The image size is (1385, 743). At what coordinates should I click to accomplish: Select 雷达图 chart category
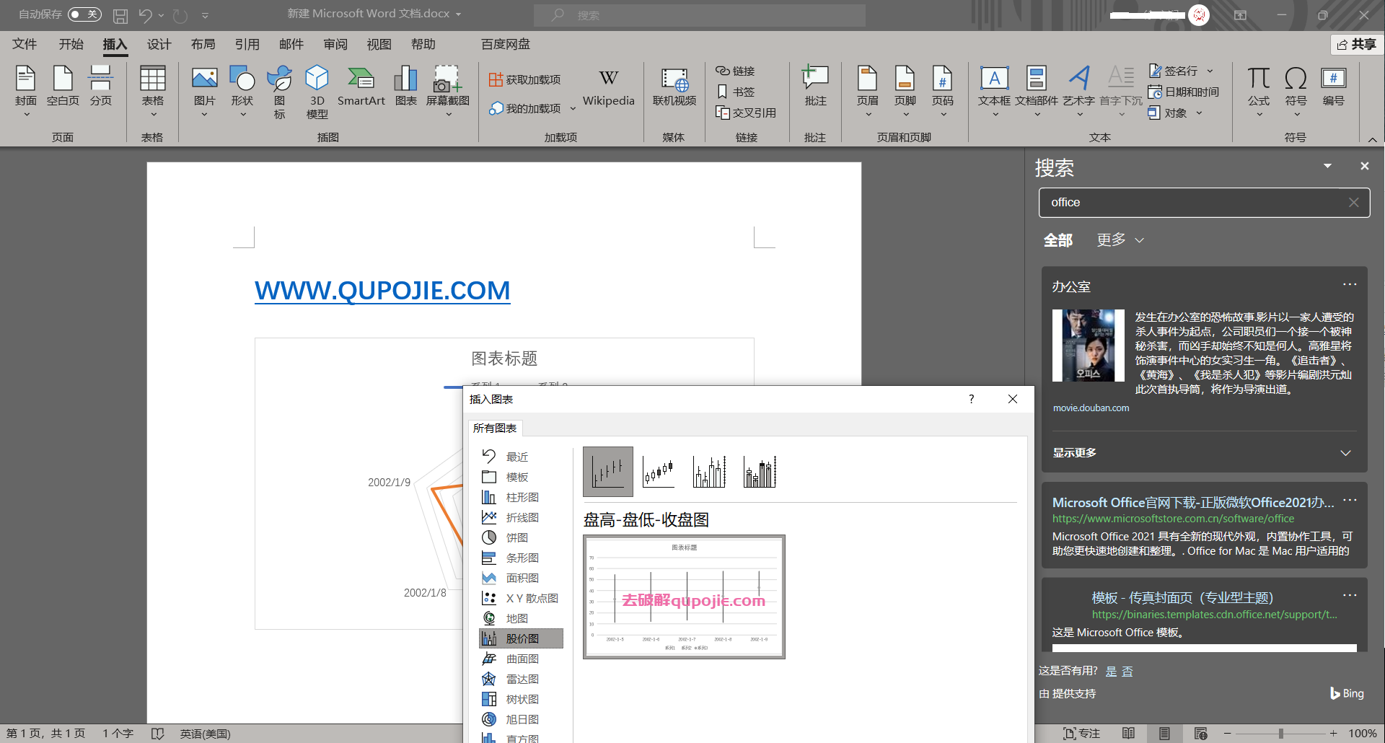(521, 679)
